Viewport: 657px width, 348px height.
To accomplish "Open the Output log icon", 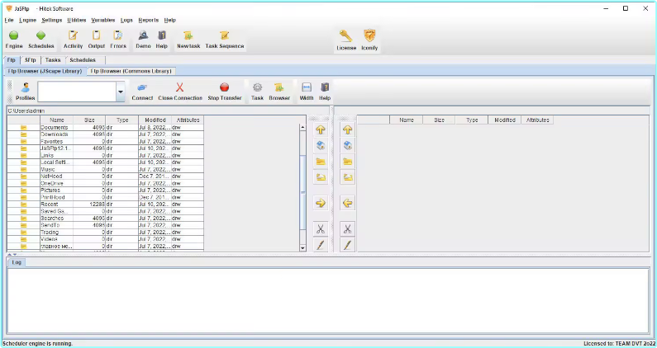I will (97, 40).
